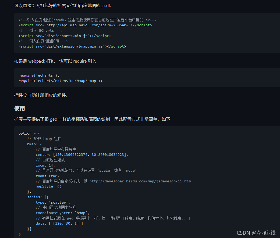Click the center coordinates line 120.13066322374
This screenshot has width=280, height=238.
pyautogui.click(x=82, y=154)
